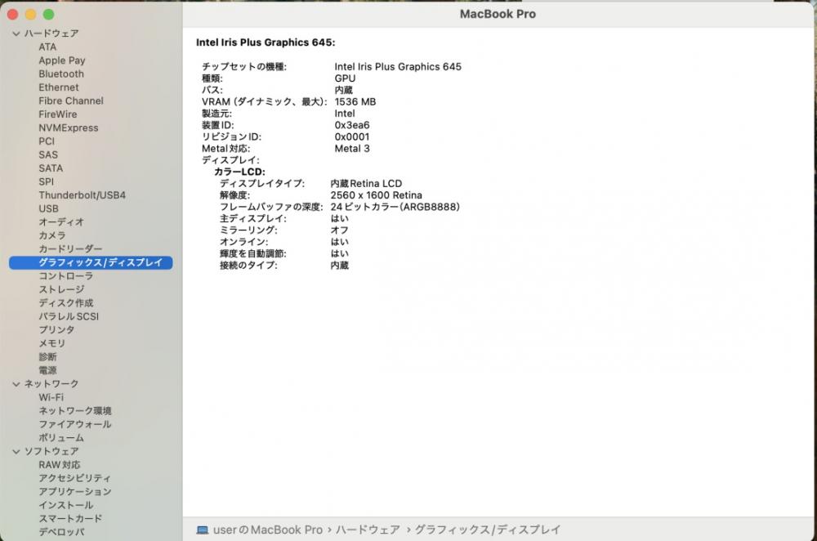The width and height of the screenshot is (817, 541).
Task: Collapse the ハードウェア section chevron
Action: coord(16,34)
